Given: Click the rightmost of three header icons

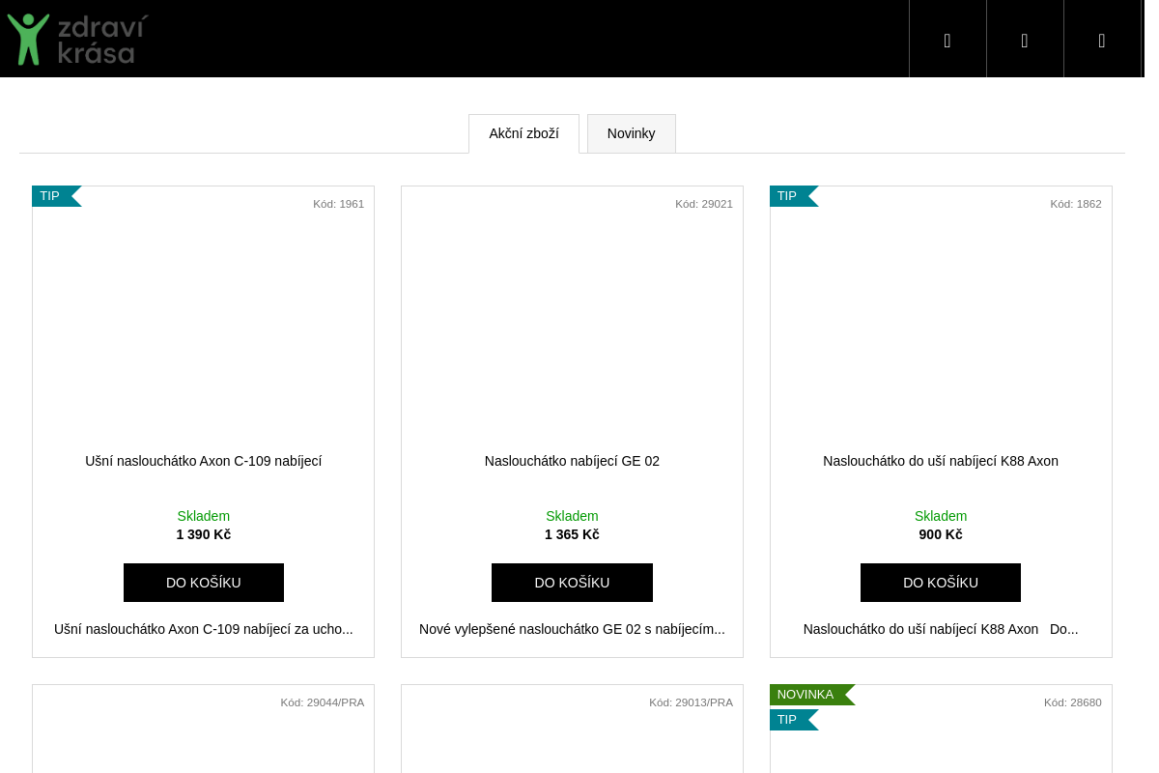Looking at the screenshot, I should click(x=1102, y=40).
